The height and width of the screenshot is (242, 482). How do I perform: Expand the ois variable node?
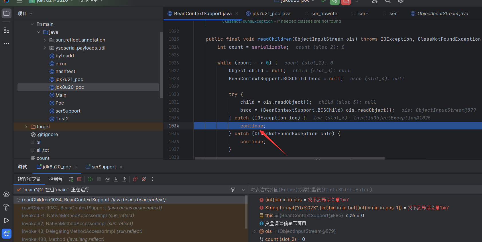coord(255,231)
